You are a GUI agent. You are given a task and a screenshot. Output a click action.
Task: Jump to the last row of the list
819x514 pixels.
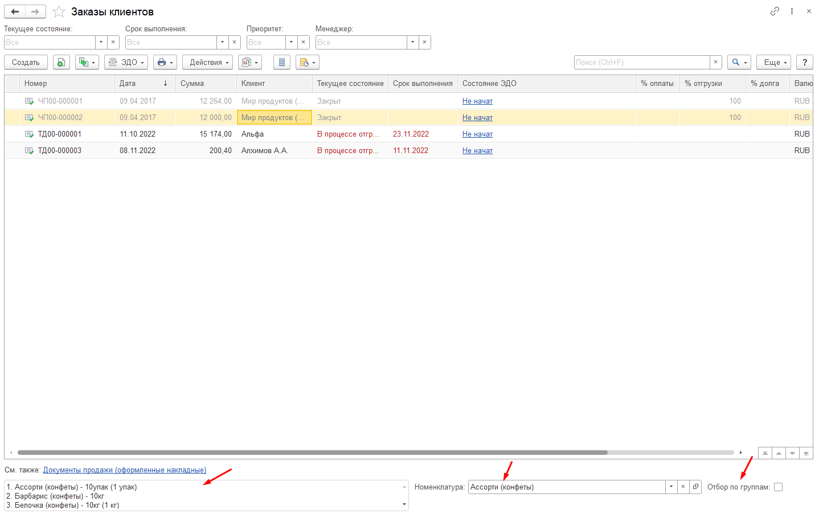[x=806, y=453]
